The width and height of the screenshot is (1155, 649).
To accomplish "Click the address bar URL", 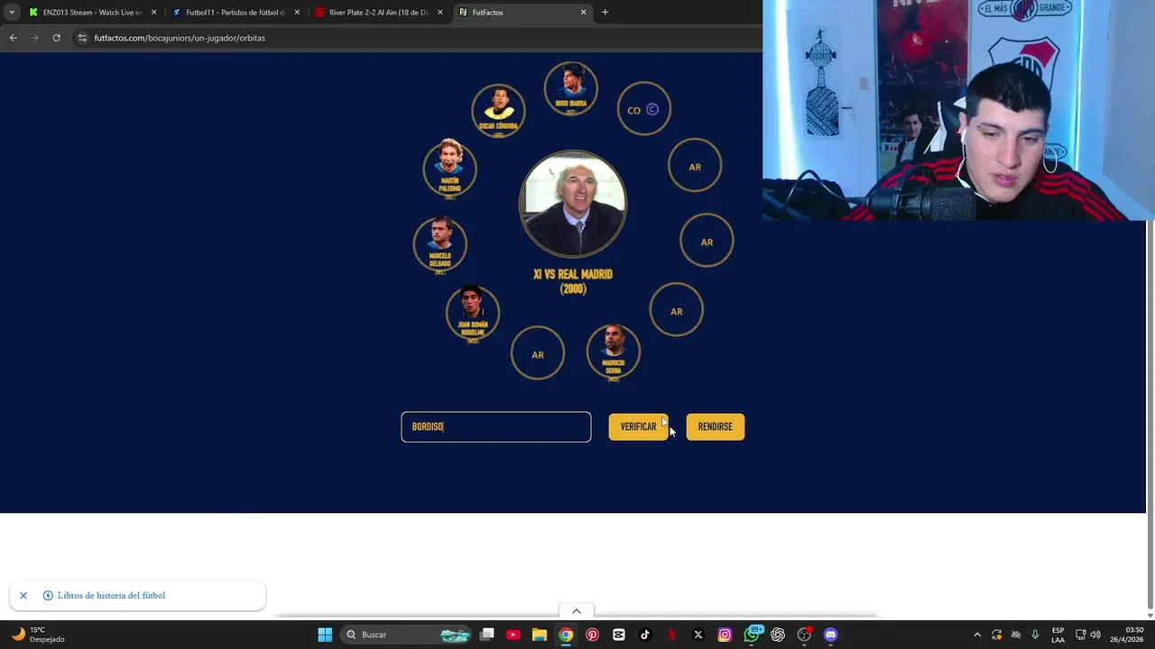I will pos(180,38).
